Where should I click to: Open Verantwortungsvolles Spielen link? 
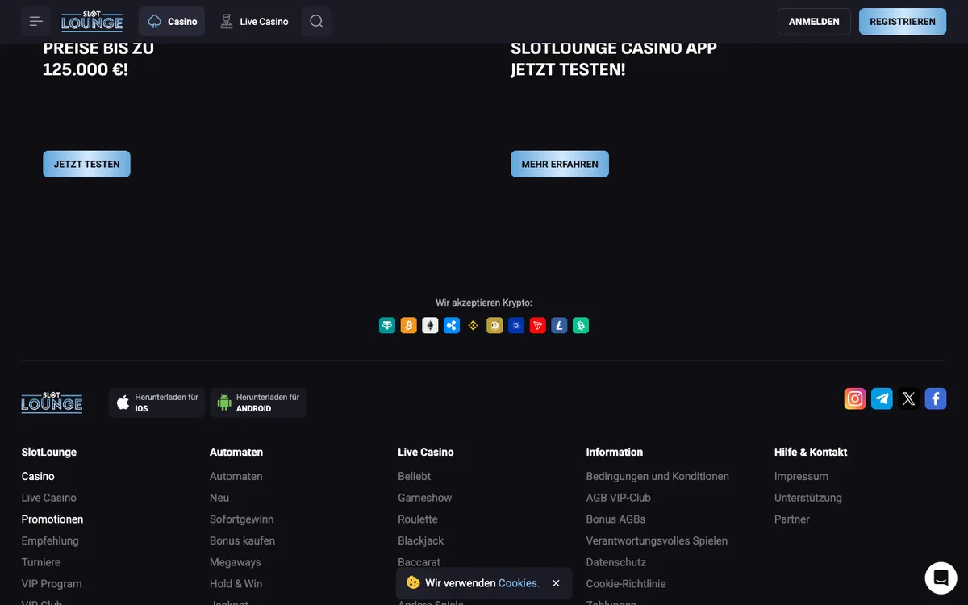pyautogui.click(x=657, y=541)
